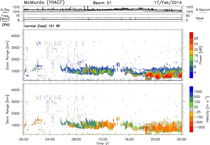The width and height of the screenshot is (210, 145).
Task: Pick the gray segment of Velocity color bar
Action: click(191, 109)
